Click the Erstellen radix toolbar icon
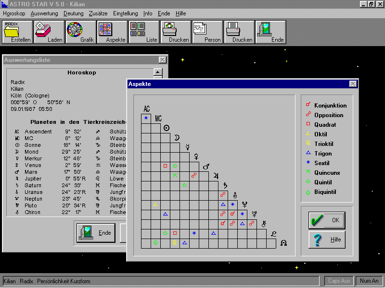This screenshot has height=288, width=385. pyautogui.click(x=17, y=32)
